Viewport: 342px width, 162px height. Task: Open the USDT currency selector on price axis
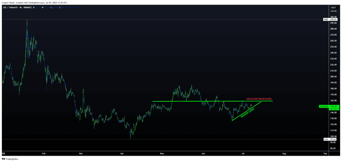click(x=333, y=7)
